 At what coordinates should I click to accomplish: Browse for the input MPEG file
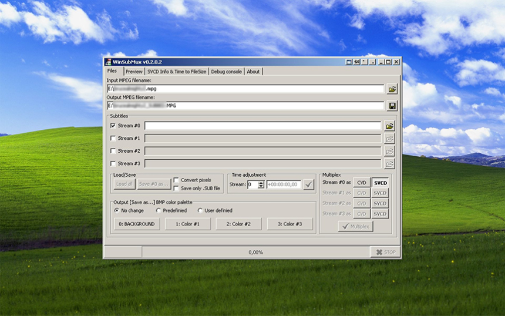coord(392,89)
